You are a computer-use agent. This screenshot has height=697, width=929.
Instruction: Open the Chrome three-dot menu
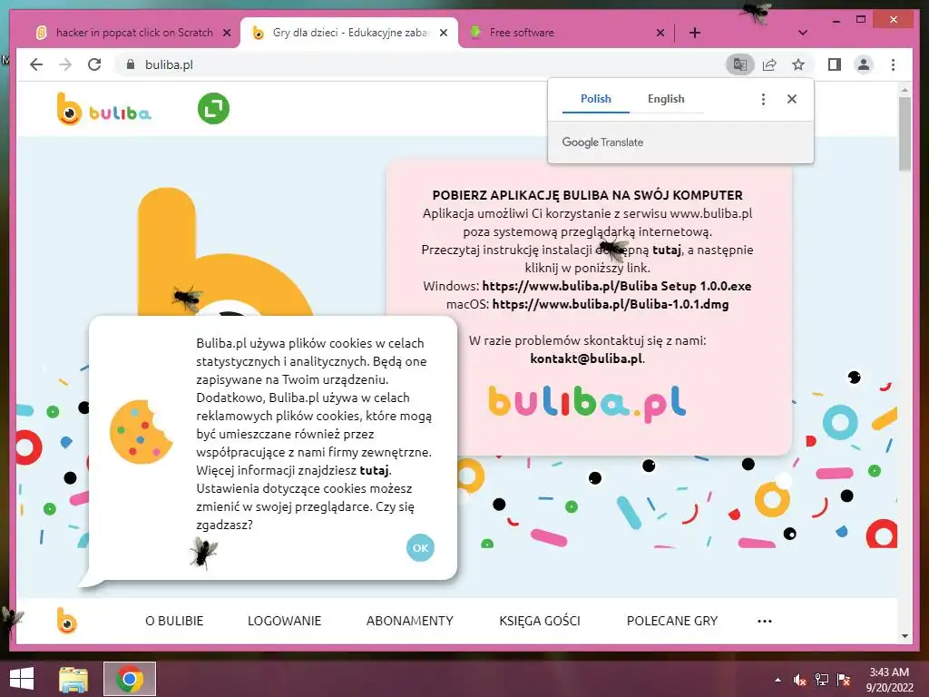893,64
